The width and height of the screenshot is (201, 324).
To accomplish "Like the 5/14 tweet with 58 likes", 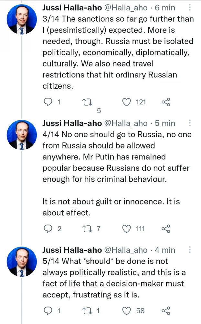I will coord(127,311).
